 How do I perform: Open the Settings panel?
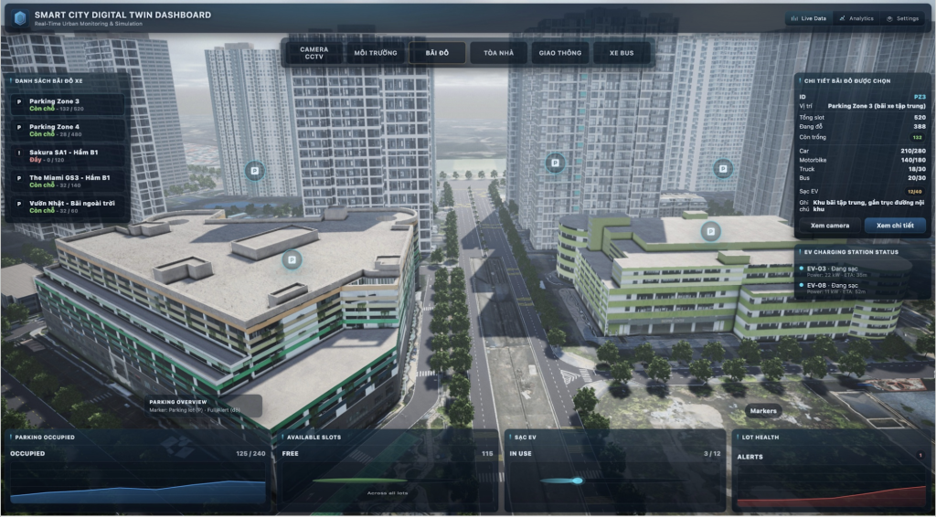click(902, 18)
